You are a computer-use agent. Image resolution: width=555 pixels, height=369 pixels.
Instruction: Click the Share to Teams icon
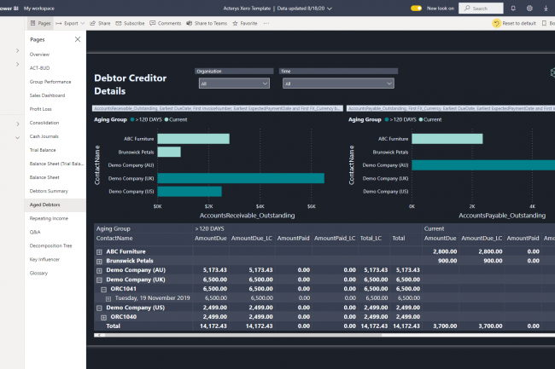coord(190,23)
